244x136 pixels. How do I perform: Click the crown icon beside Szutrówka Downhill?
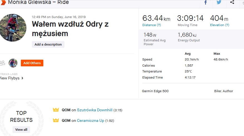pos(56,110)
